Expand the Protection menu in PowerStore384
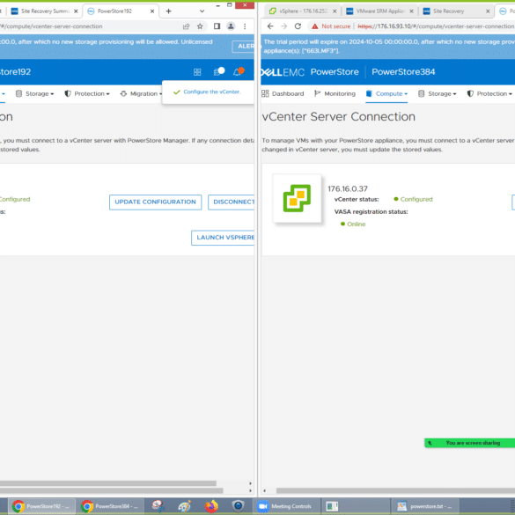 [x=489, y=93]
